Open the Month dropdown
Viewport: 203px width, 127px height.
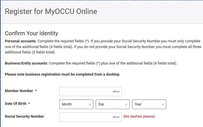click(x=76, y=104)
